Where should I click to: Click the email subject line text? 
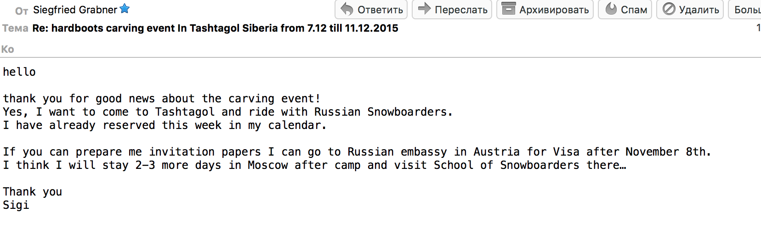point(215,28)
